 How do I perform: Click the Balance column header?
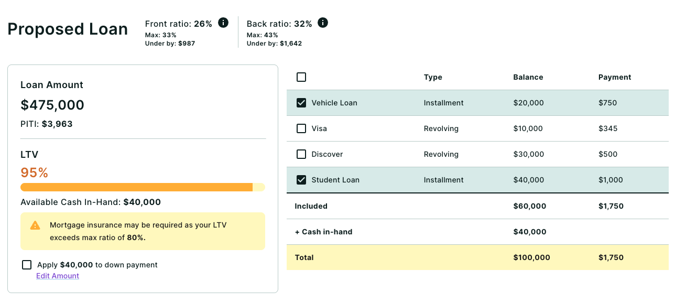(x=528, y=77)
